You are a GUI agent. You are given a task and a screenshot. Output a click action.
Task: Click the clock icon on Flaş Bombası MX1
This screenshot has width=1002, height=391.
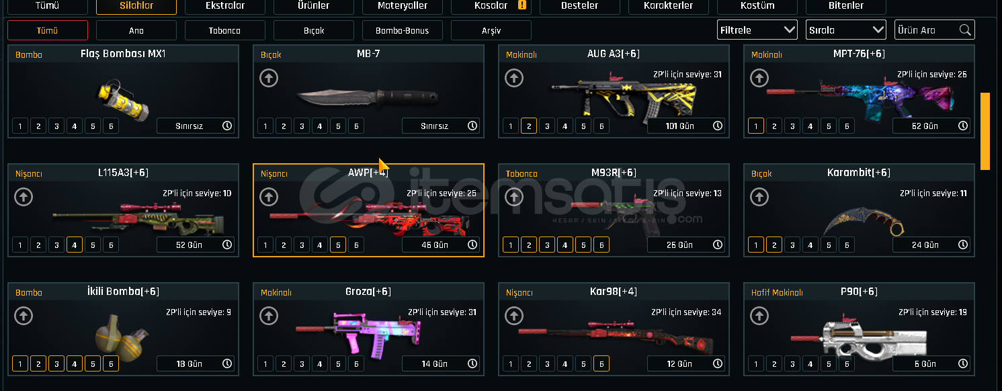click(227, 126)
